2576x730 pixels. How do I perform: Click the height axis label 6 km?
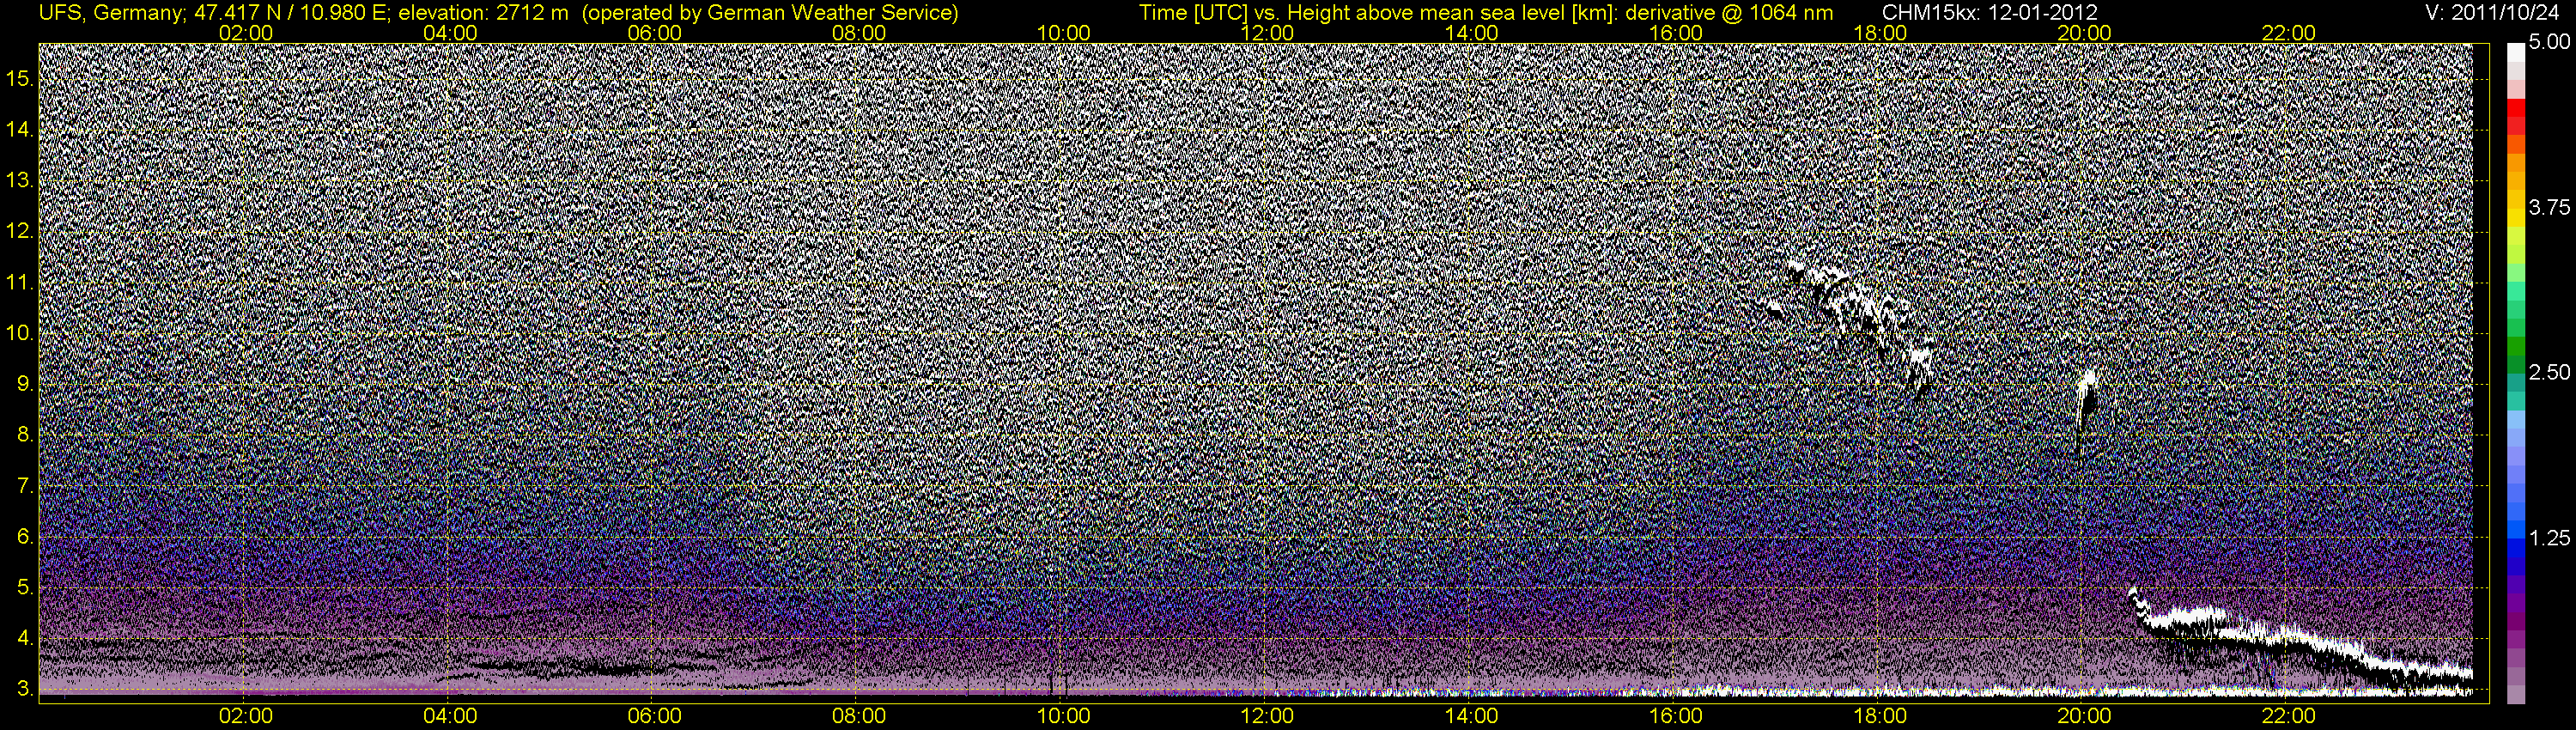pos(25,537)
